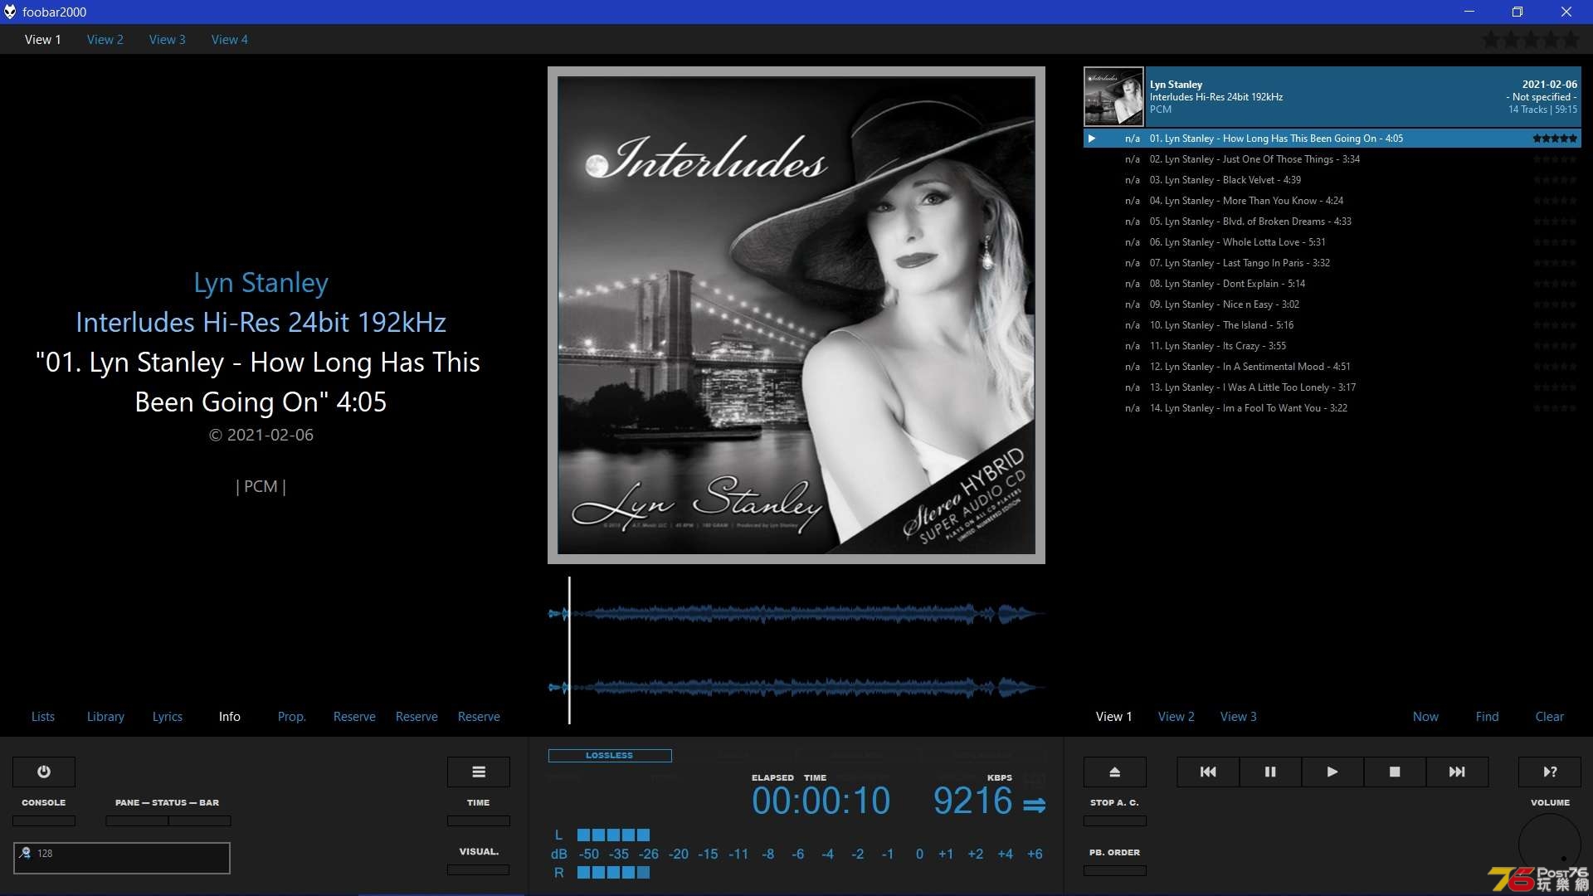
Task: Stop playback with the square stop button
Action: click(1395, 772)
